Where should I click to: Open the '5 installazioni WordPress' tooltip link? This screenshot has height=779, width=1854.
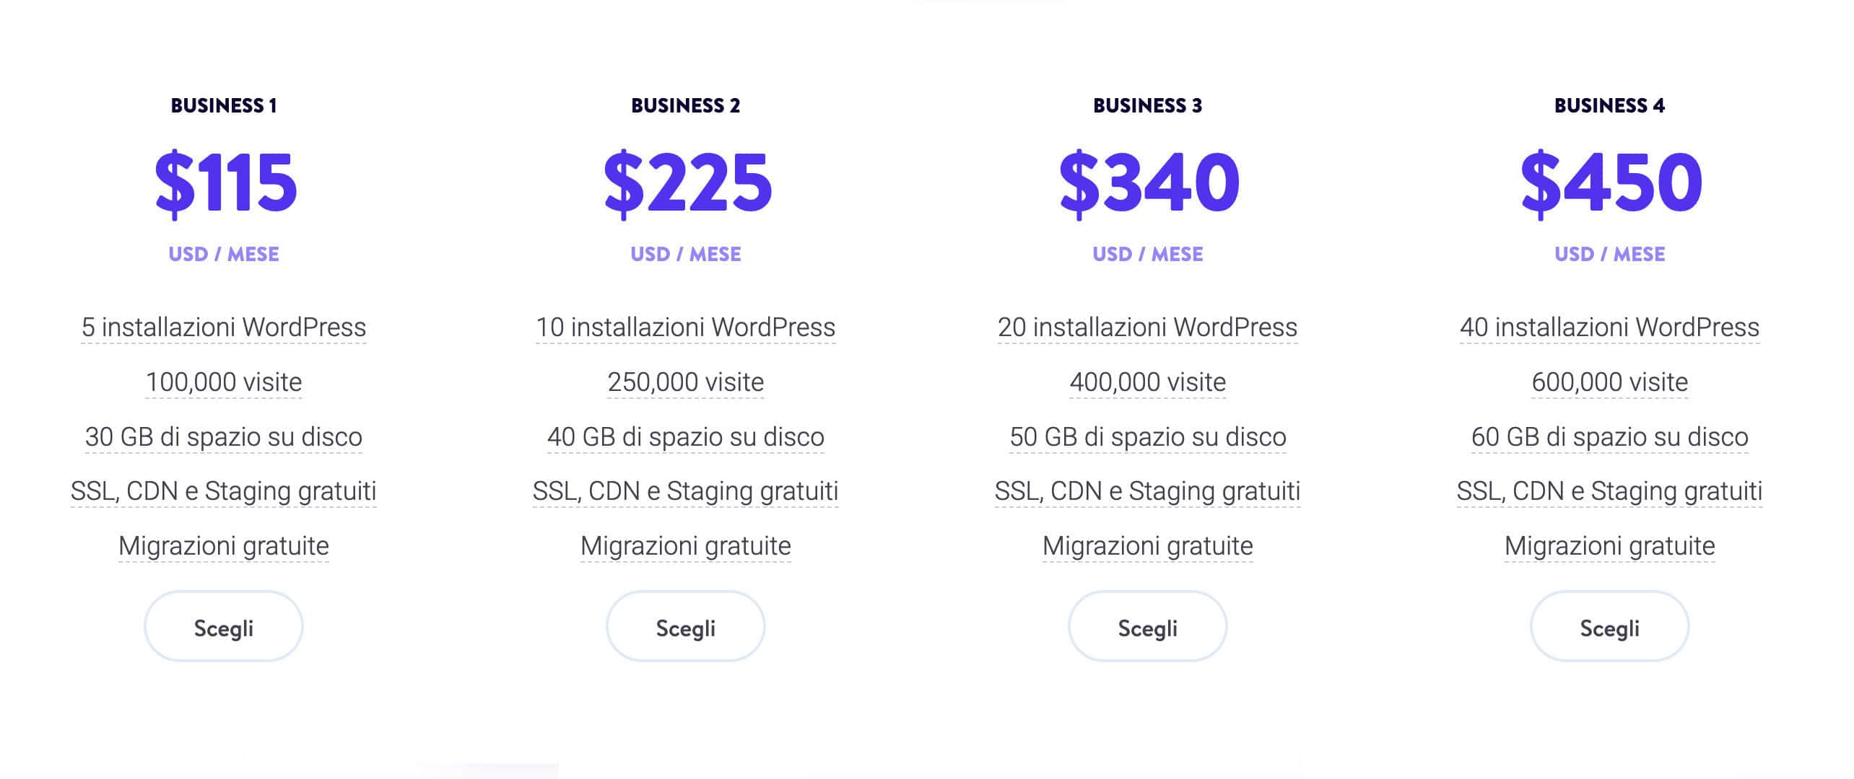click(x=223, y=328)
